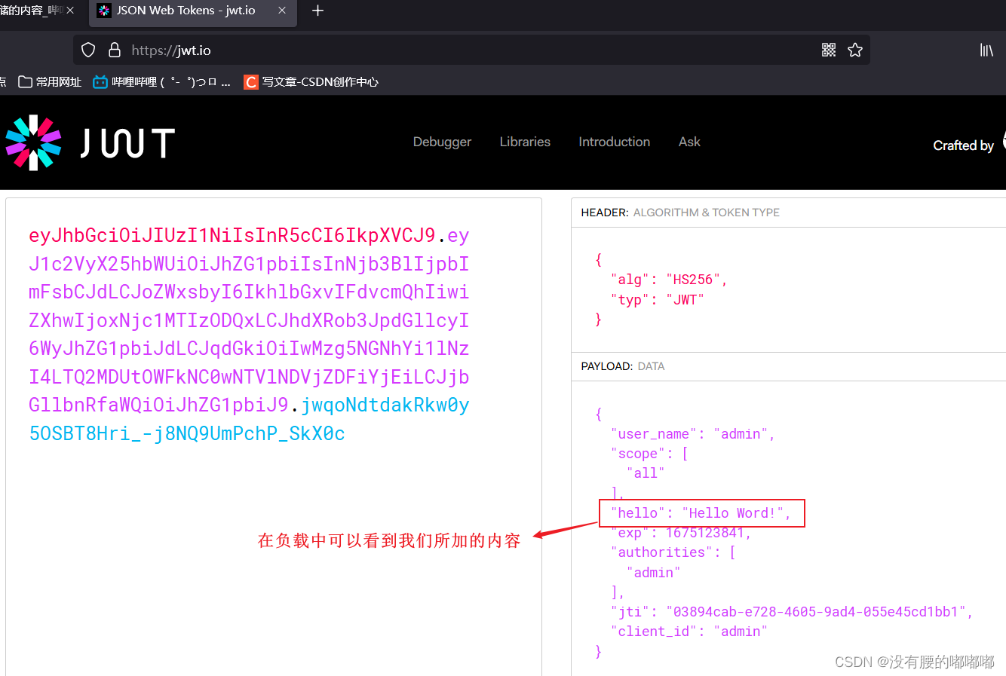Switch to the JSON Web Tokens - jwt.io tab
The height and width of the screenshot is (676, 1006).
click(192, 11)
